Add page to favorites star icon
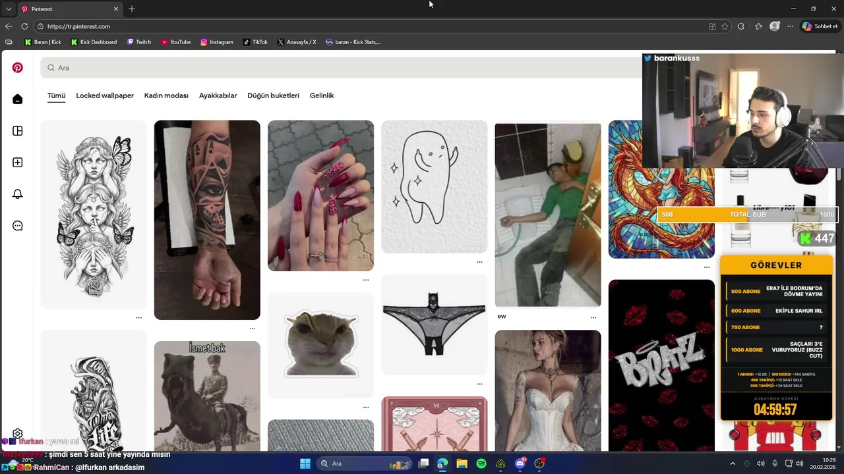Viewport: 844px width, 474px height. (725, 26)
